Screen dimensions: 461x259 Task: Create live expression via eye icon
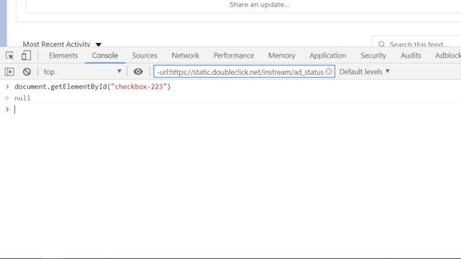138,72
